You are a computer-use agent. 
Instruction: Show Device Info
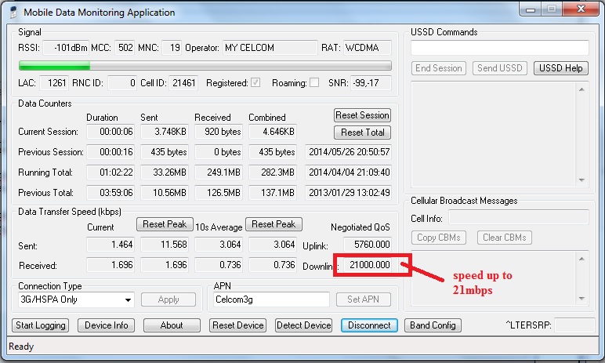click(x=106, y=325)
